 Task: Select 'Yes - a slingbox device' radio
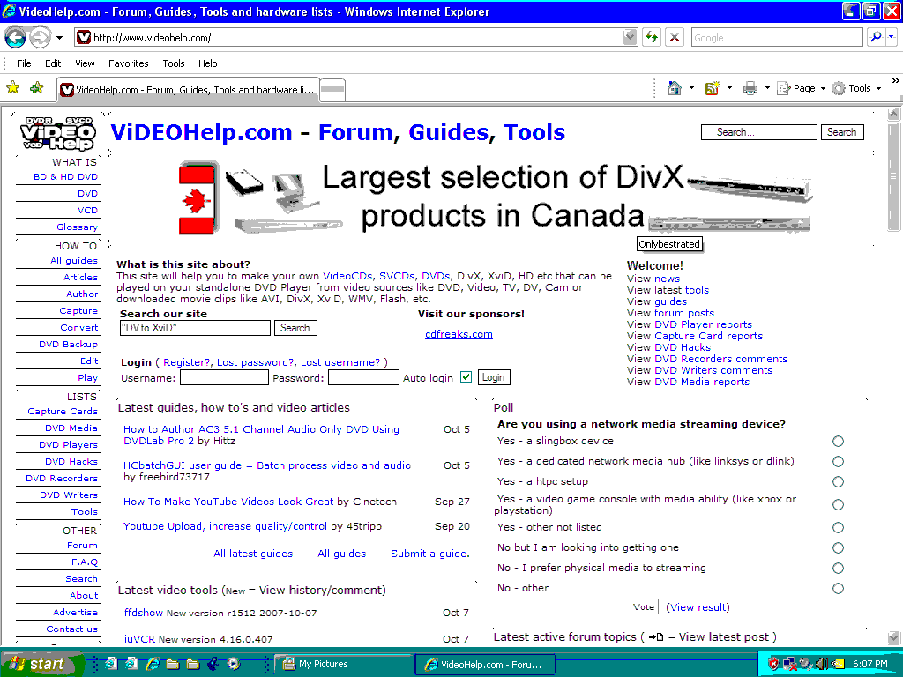838,441
